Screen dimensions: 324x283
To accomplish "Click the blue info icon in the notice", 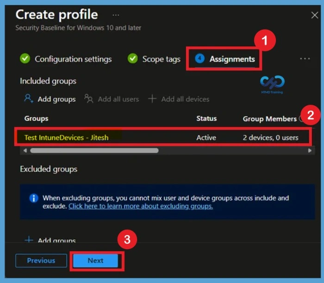I will (34, 198).
